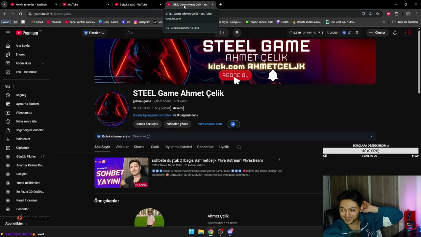Image resolution: width=421 pixels, height=237 pixels.
Task: Open donate.bynogame.com/steel link
Action: (153, 115)
